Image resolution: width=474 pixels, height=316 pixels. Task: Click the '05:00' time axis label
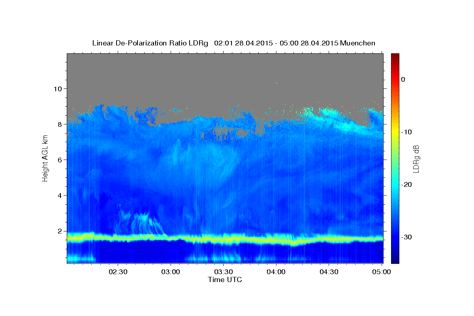pos(382,272)
